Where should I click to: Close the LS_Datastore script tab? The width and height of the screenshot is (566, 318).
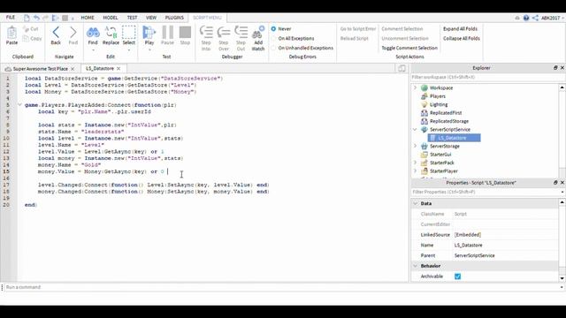[x=119, y=69]
